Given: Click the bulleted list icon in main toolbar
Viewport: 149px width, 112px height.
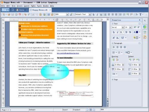Looking at the screenshot, I should 120,15.
